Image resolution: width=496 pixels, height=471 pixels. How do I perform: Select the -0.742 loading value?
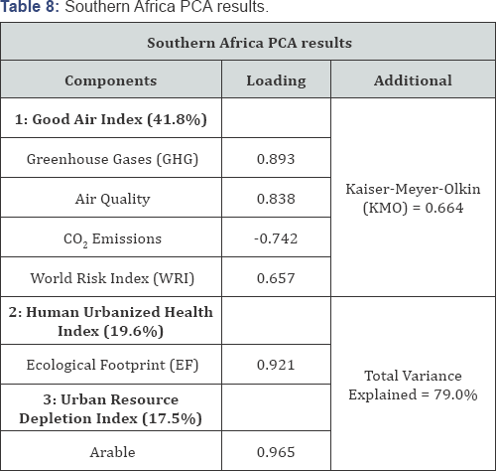pyautogui.click(x=276, y=237)
